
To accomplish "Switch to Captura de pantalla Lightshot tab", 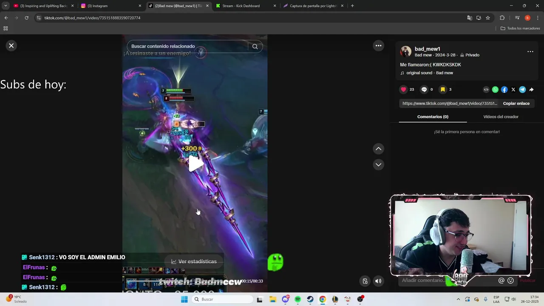I will tap(313, 6).
